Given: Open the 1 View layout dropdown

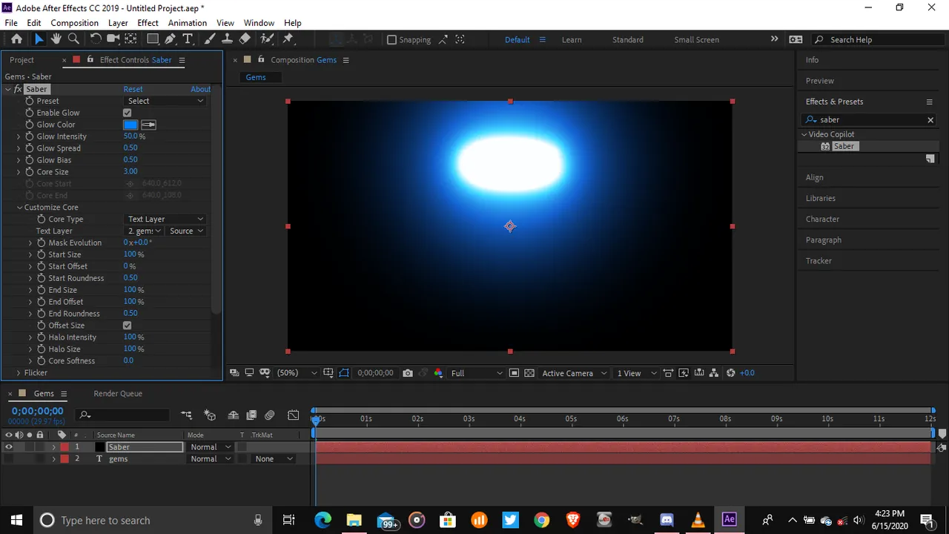Looking at the screenshot, I should click(636, 373).
